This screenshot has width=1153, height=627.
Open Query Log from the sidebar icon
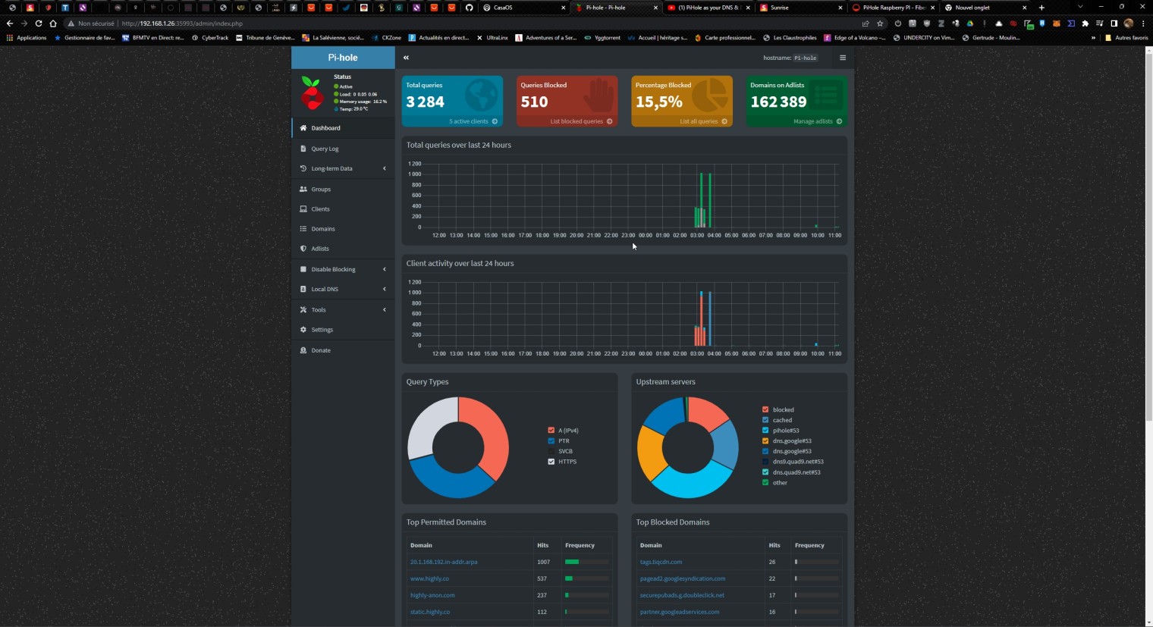[x=303, y=149]
